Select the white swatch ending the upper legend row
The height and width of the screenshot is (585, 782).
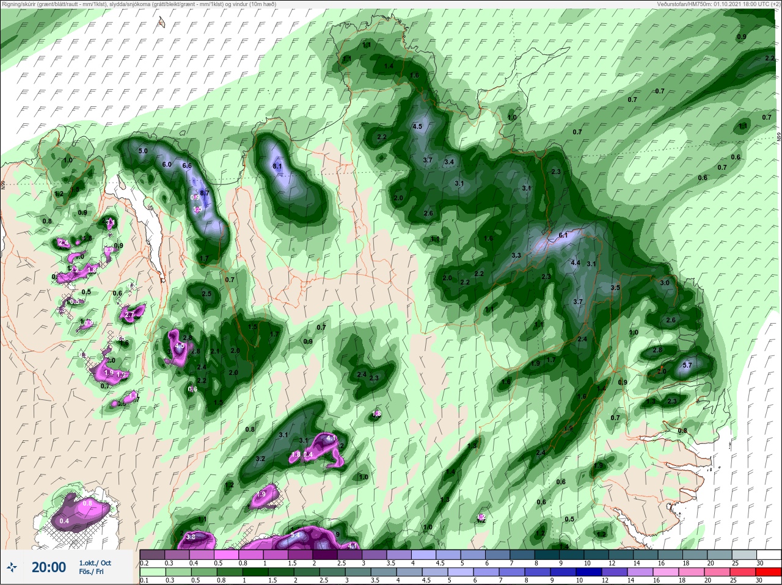pos(769,554)
